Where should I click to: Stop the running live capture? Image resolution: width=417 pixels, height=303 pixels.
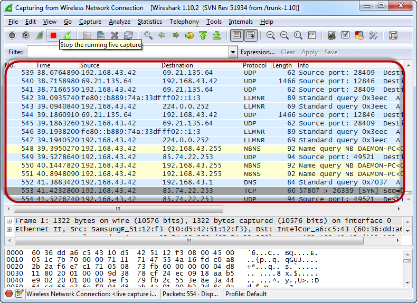tap(53, 35)
